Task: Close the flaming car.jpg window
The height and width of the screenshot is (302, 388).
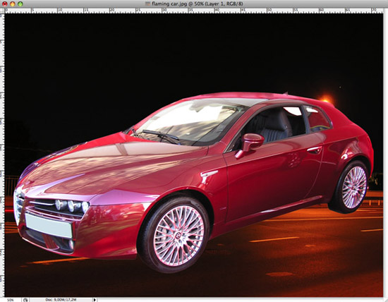Action: tap(5, 4)
